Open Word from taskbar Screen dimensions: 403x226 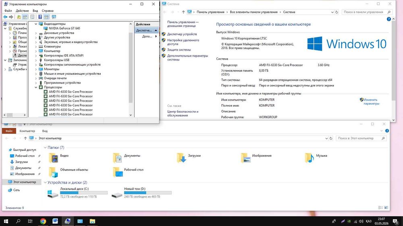(x=55, y=221)
